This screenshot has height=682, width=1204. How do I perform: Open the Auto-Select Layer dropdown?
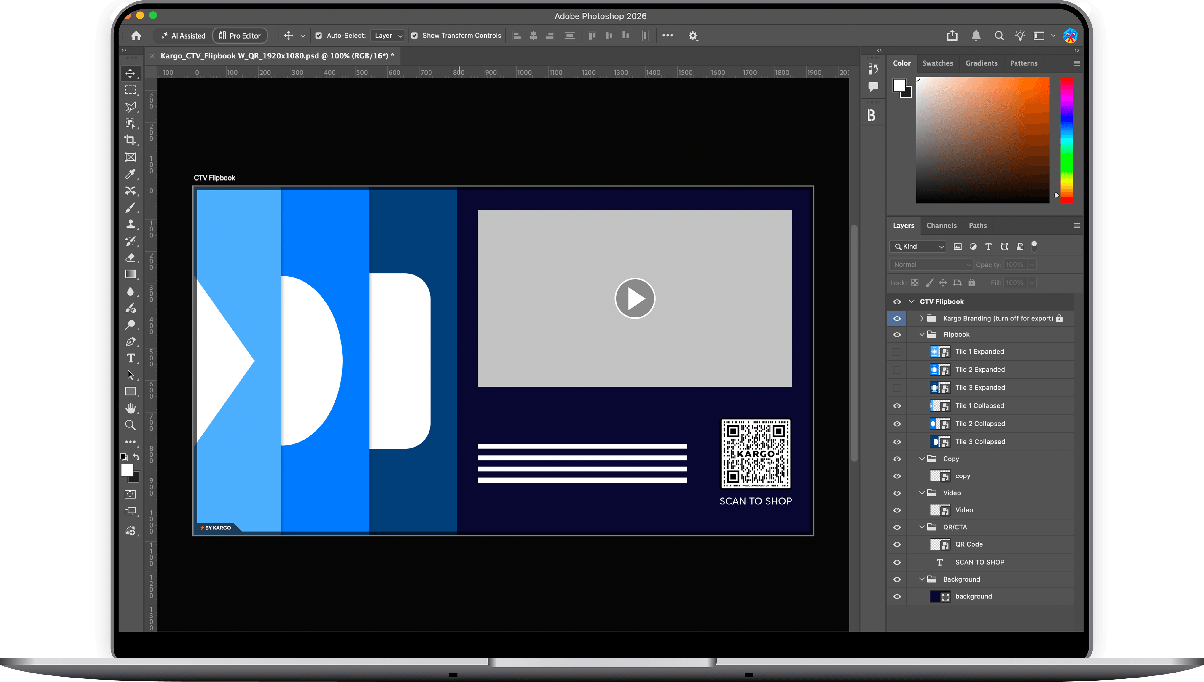point(388,36)
